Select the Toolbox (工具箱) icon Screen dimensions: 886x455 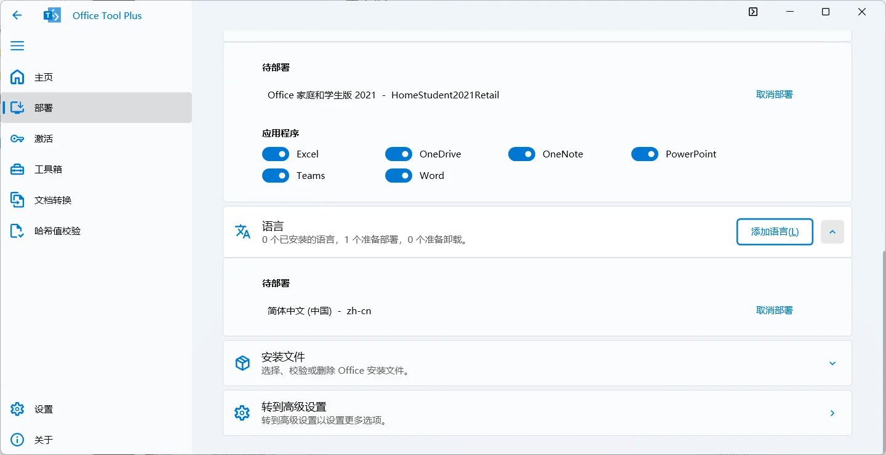click(x=17, y=169)
